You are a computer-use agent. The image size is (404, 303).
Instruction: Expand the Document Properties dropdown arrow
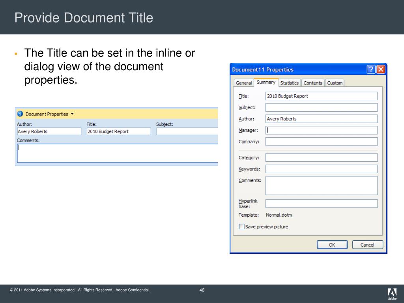[72, 114]
